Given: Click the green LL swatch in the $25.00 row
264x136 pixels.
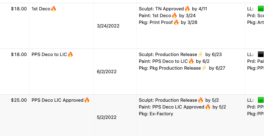Looking at the screenshot, I should 261,100.
